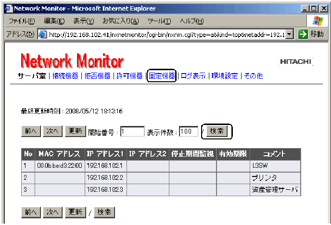Open the 環境設定 link

click(x=225, y=76)
